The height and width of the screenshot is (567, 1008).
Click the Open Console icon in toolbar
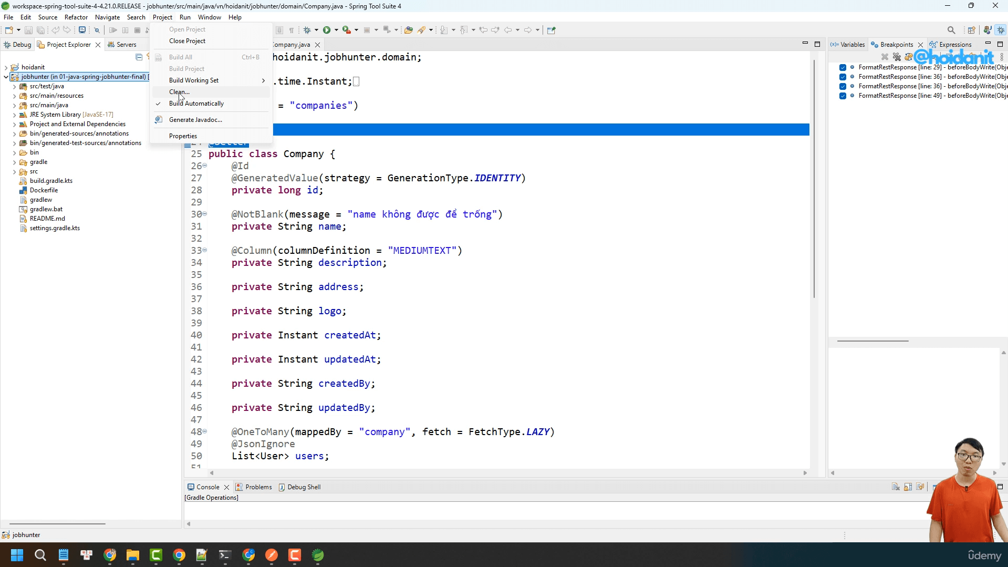(x=82, y=30)
